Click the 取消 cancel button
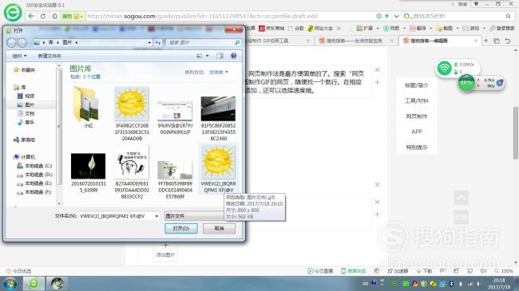 coord(219,229)
